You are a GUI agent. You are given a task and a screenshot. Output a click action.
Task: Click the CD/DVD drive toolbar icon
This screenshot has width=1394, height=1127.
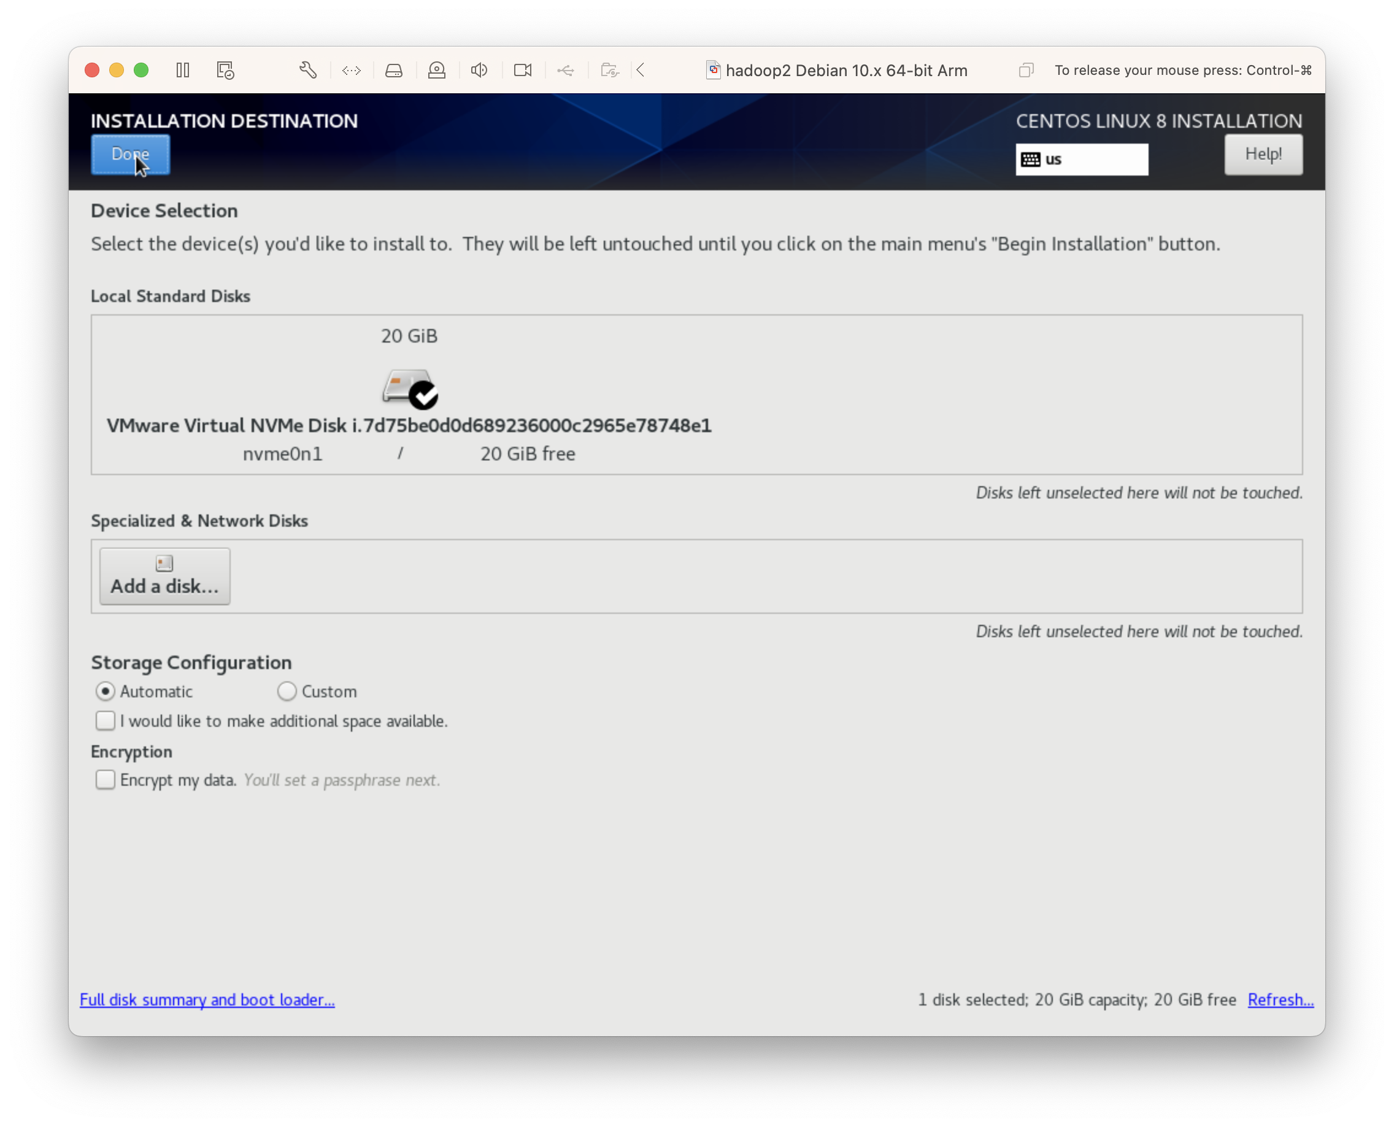pos(437,70)
